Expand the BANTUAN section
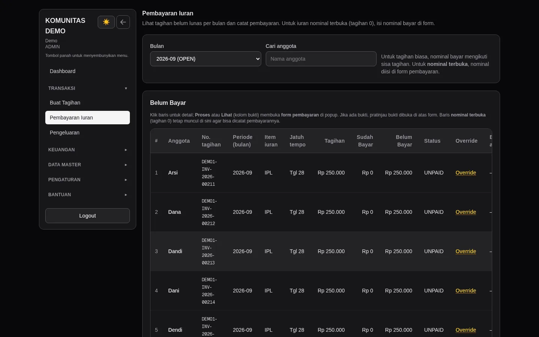This screenshot has width=539, height=337. tap(88, 195)
